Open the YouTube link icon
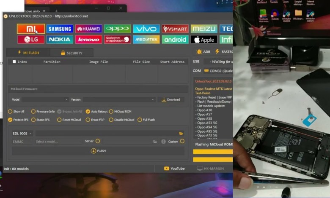 click(166, 169)
